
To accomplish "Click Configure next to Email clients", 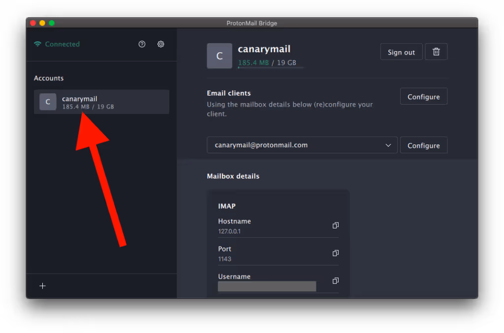I will pyautogui.click(x=424, y=96).
